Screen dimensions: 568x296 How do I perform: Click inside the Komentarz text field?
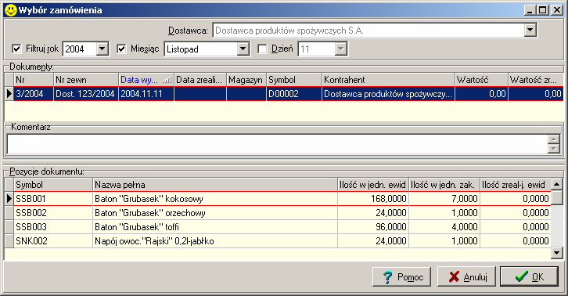click(277, 144)
